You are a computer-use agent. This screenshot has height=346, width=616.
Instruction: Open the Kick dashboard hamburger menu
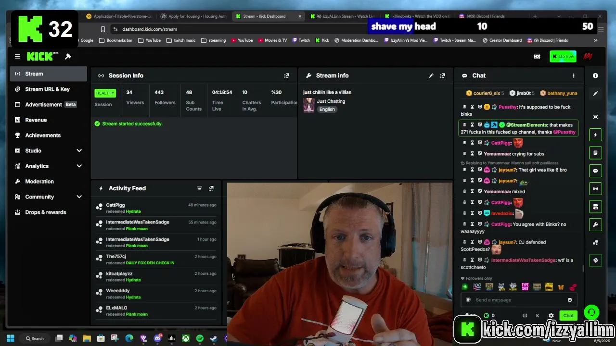coord(17,57)
